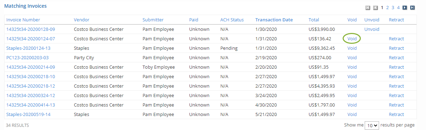Retract the Party City invoice
Viewport: 426px width, 130px height.
(396, 57)
